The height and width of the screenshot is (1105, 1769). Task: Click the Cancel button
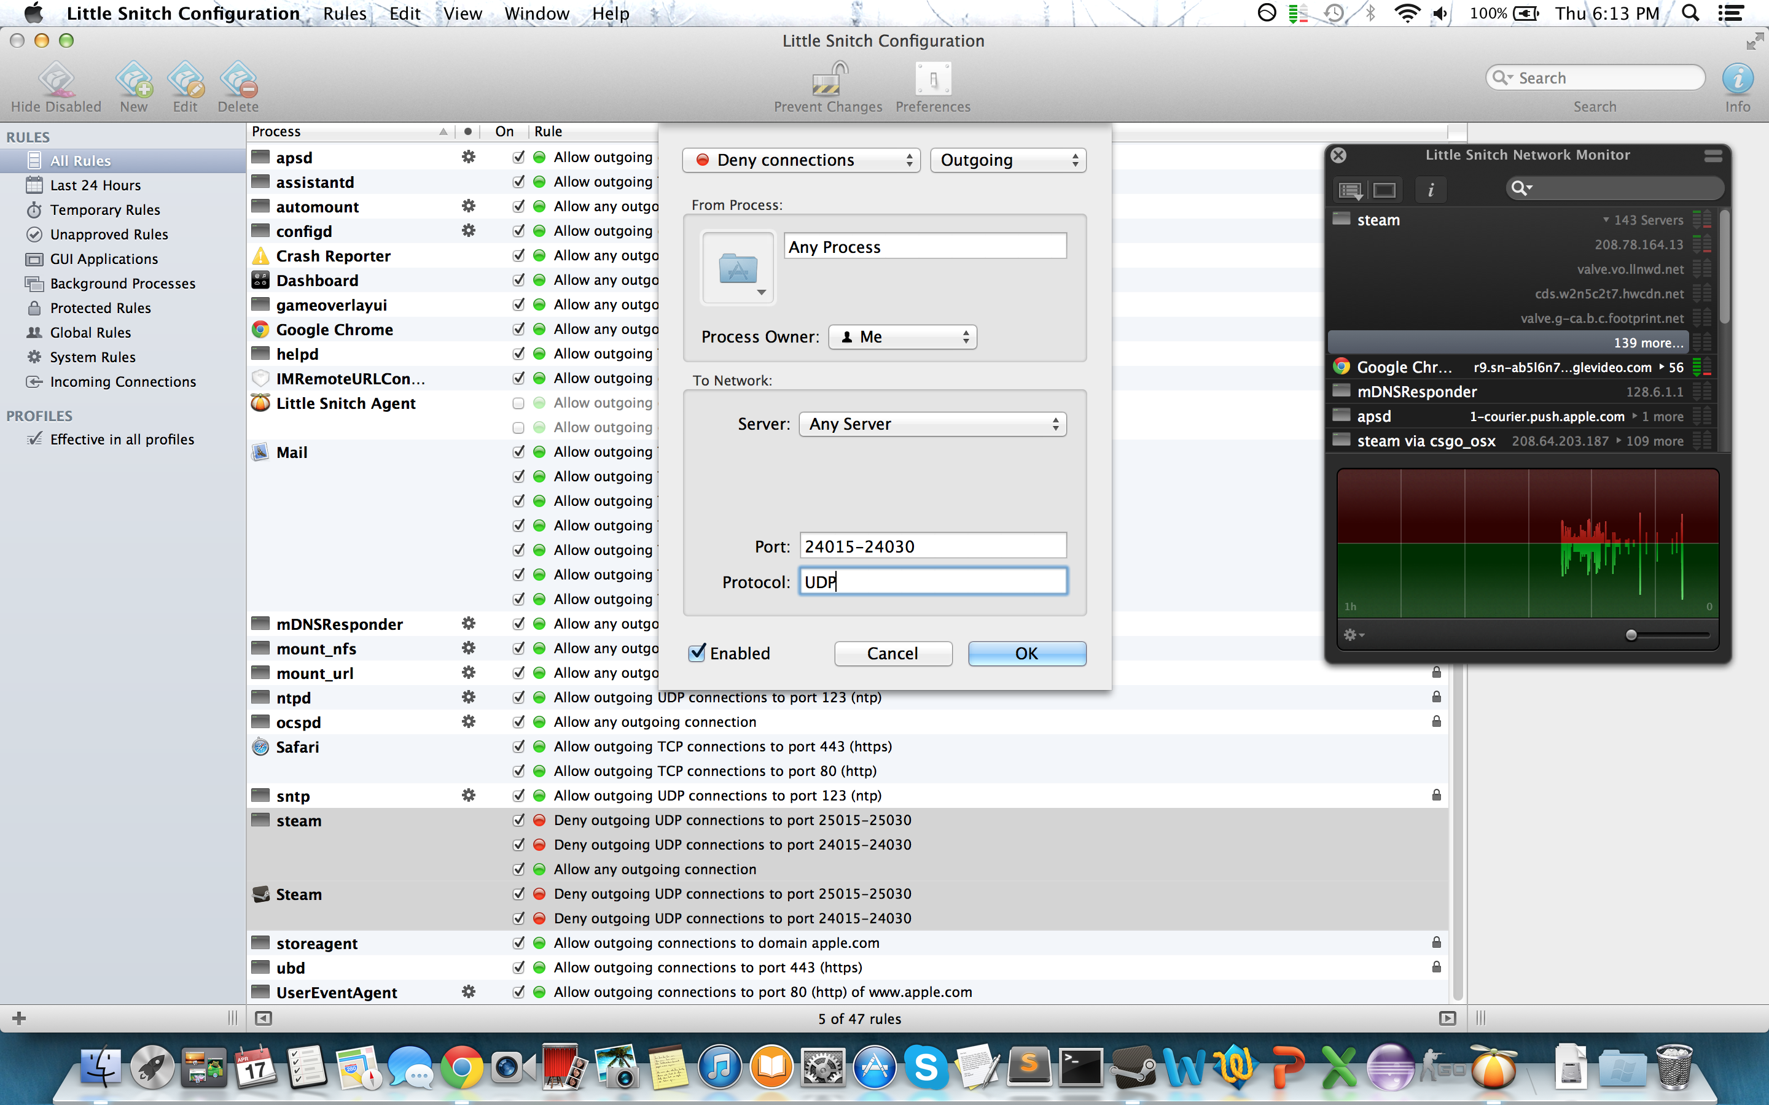click(892, 653)
